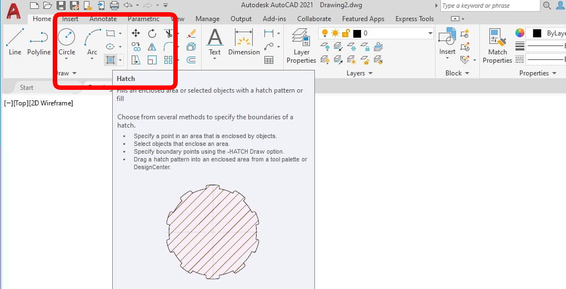Open the Ellipse tool dropdown arrow
The height and width of the screenshot is (289, 566).
click(120, 47)
